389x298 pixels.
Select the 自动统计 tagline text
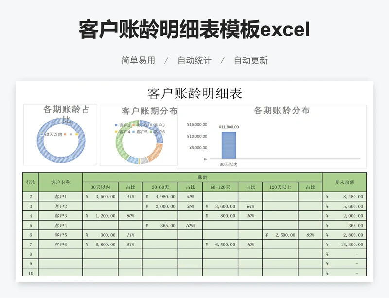(x=194, y=61)
